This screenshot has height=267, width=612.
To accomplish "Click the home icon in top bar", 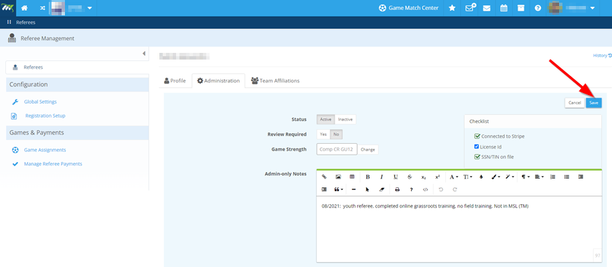I will click(24, 8).
